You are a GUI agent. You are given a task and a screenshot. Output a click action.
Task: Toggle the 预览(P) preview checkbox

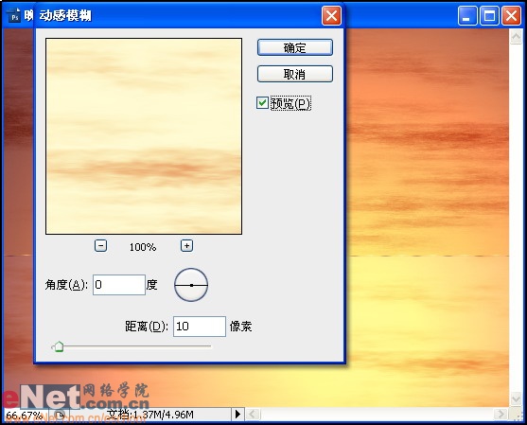tap(262, 103)
